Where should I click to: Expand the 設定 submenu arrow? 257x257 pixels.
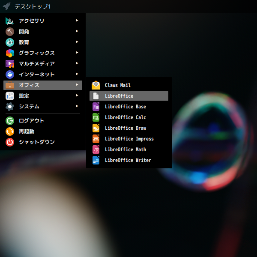point(77,96)
